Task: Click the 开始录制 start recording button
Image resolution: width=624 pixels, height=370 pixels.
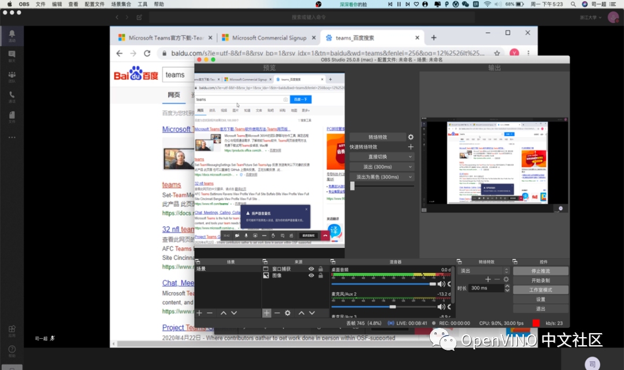Action: pyautogui.click(x=540, y=281)
